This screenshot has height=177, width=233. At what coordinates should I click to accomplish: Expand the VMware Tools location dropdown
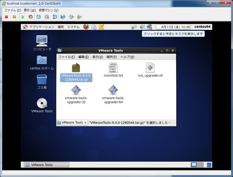coord(72,122)
